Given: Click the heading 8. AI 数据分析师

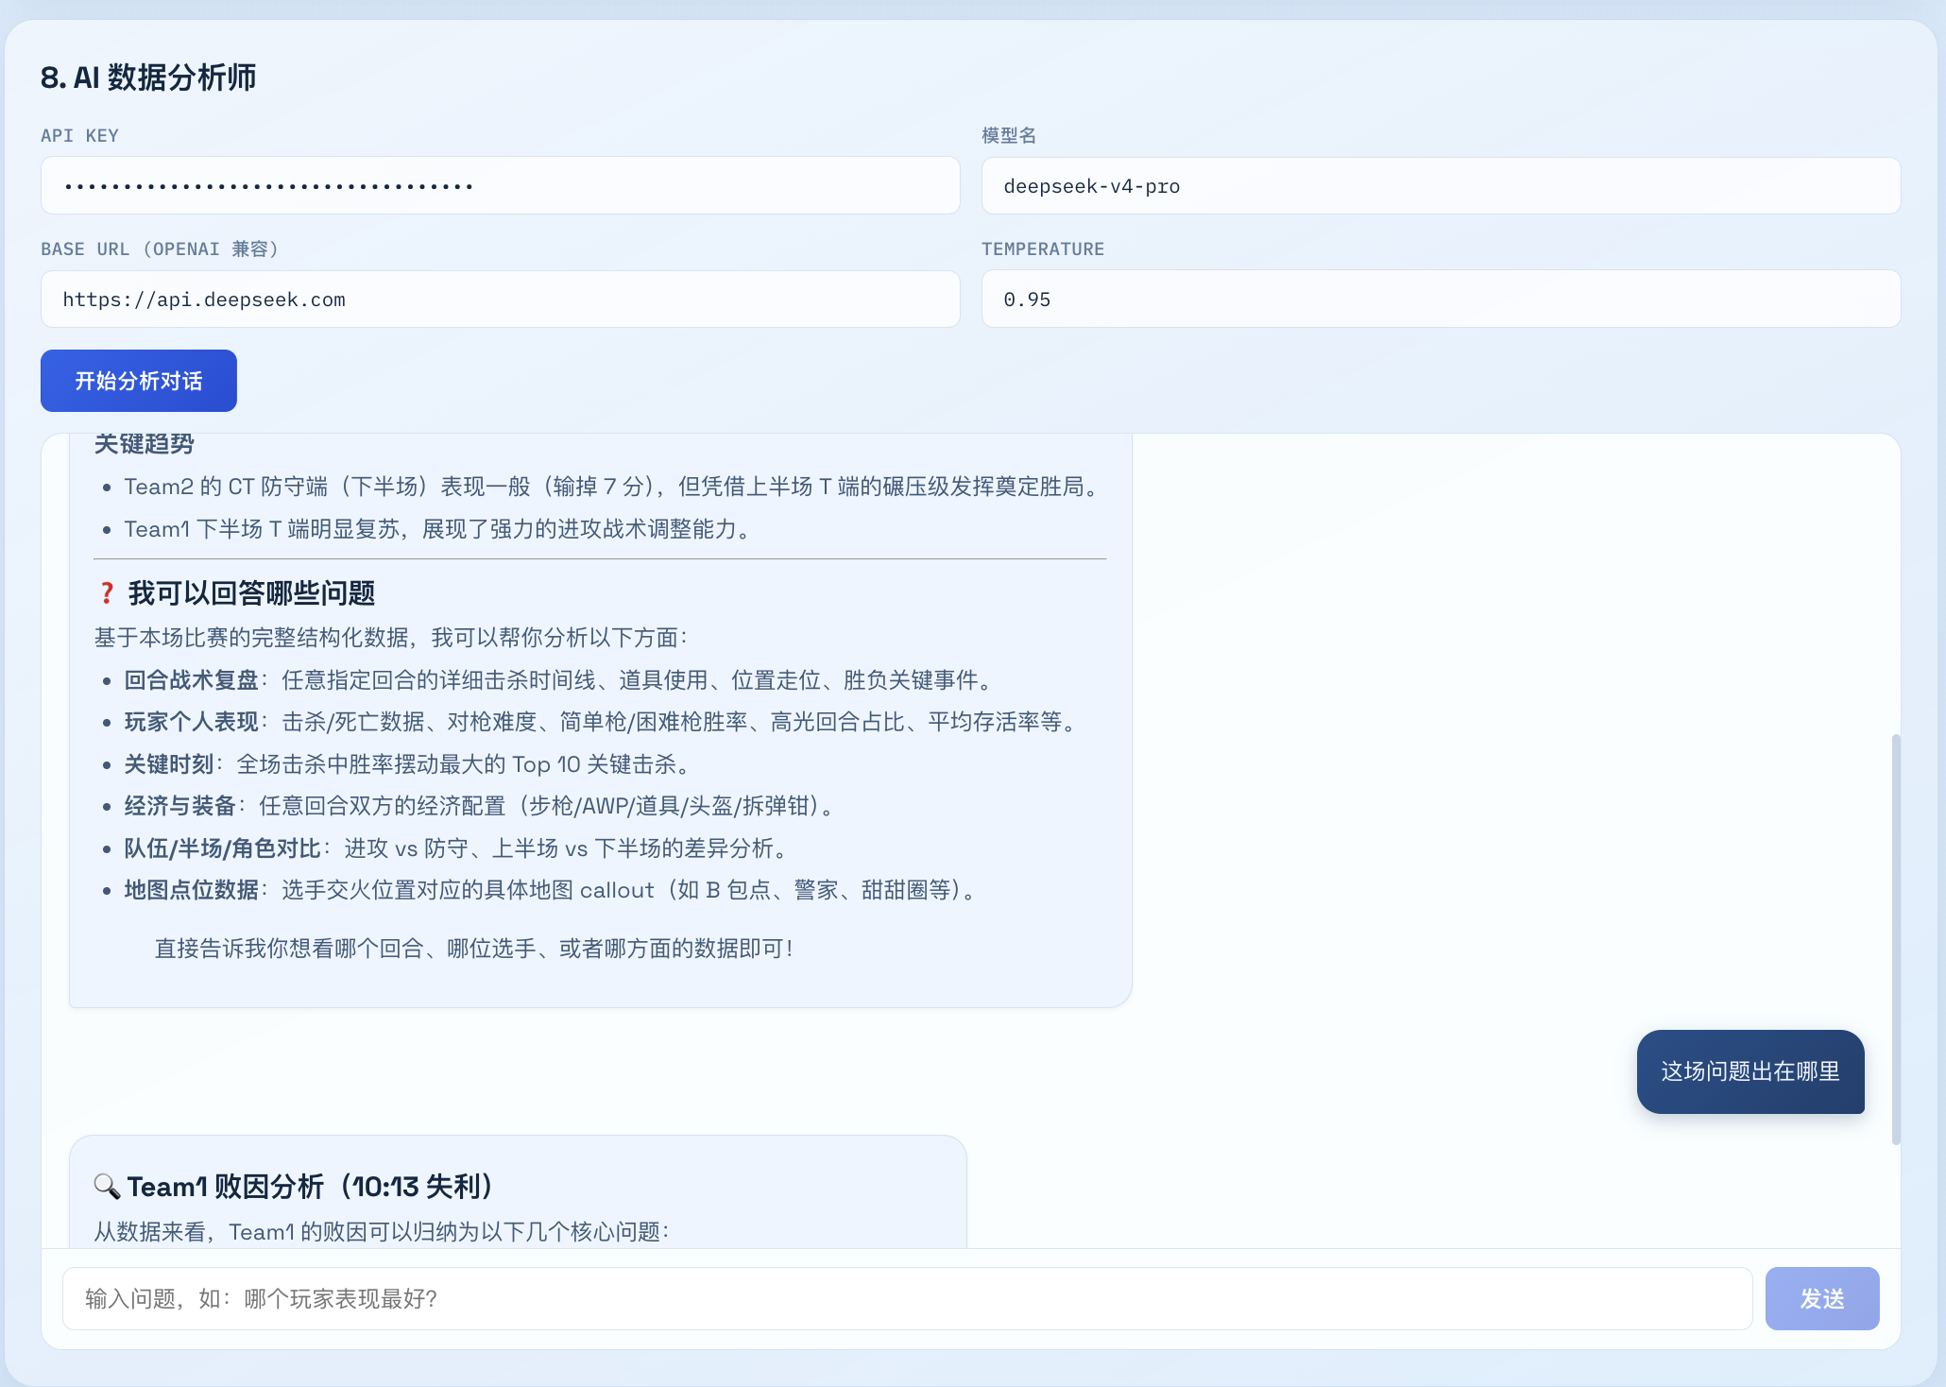Looking at the screenshot, I should (148, 77).
